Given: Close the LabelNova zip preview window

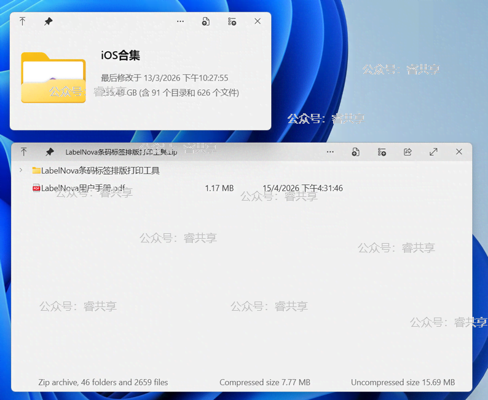Looking at the screenshot, I should (459, 152).
